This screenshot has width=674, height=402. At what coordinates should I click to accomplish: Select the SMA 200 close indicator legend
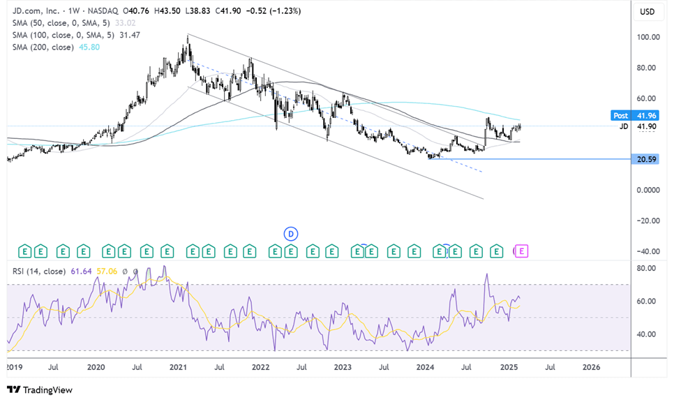[x=43, y=47]
